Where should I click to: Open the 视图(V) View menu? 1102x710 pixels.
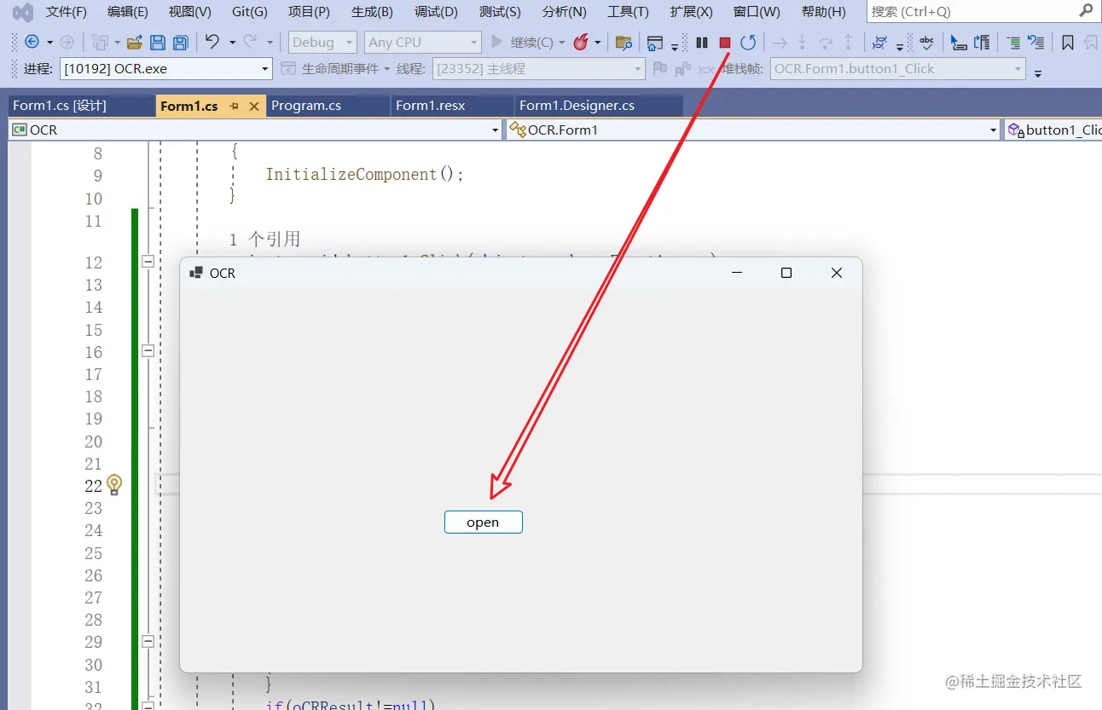(189, 12)
